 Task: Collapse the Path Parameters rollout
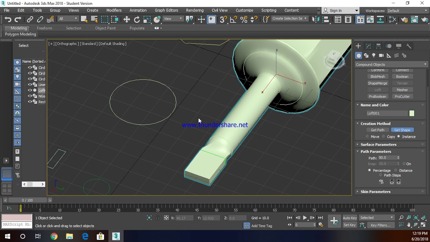(x=376, y=152)
